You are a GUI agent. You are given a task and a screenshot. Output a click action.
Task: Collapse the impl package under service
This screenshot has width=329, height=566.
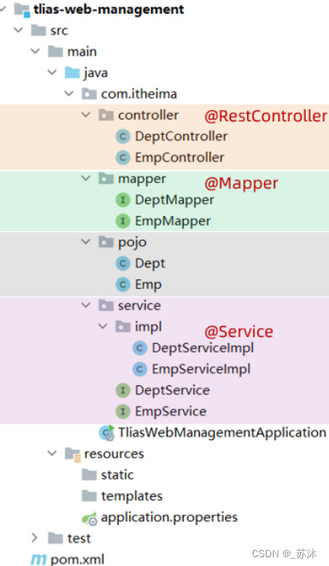coord(103,327)
